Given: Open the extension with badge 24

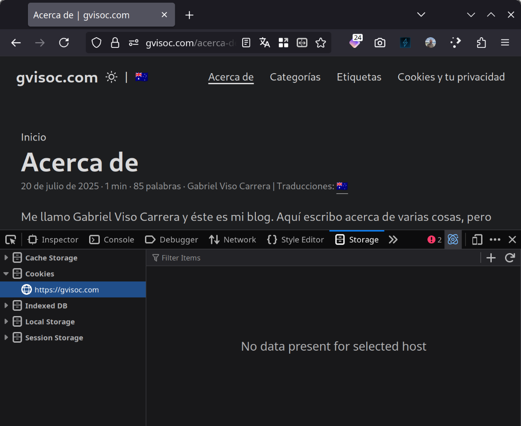Looking at the screenshot, I should (x=356, y=42).
